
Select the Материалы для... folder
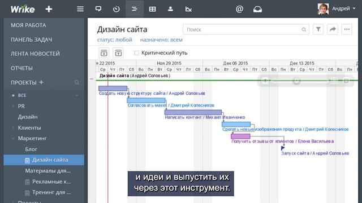pos(48,171)
